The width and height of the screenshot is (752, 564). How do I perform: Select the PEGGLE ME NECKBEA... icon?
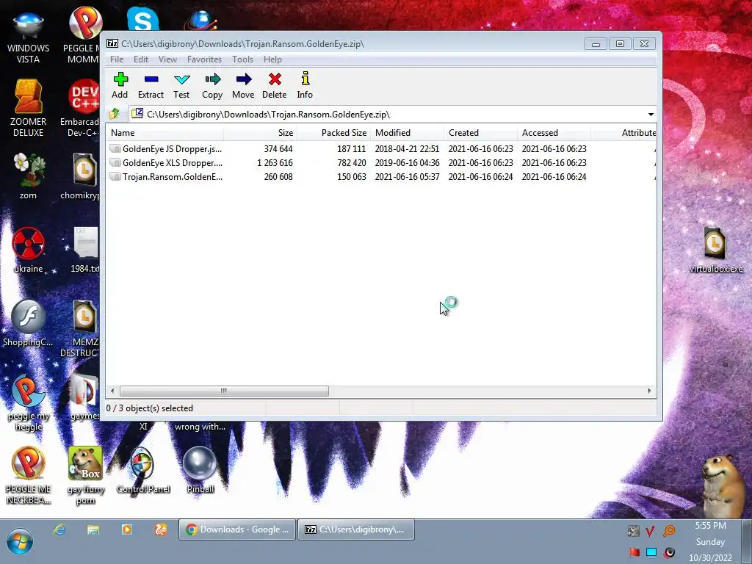[29, 475]
